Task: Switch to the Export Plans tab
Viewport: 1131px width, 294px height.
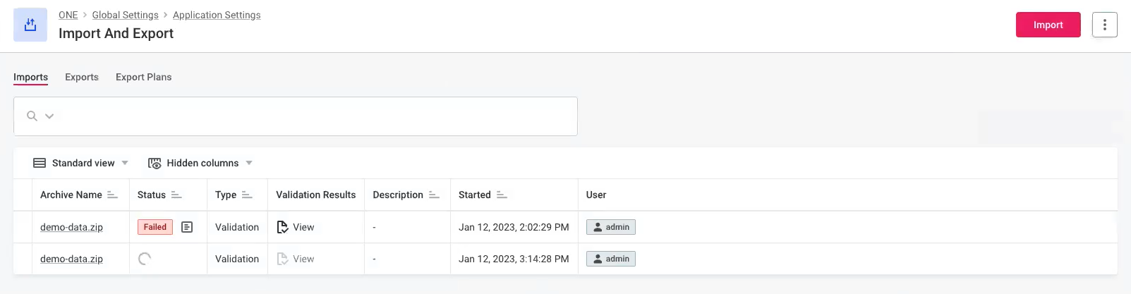Action: point(143,77)
